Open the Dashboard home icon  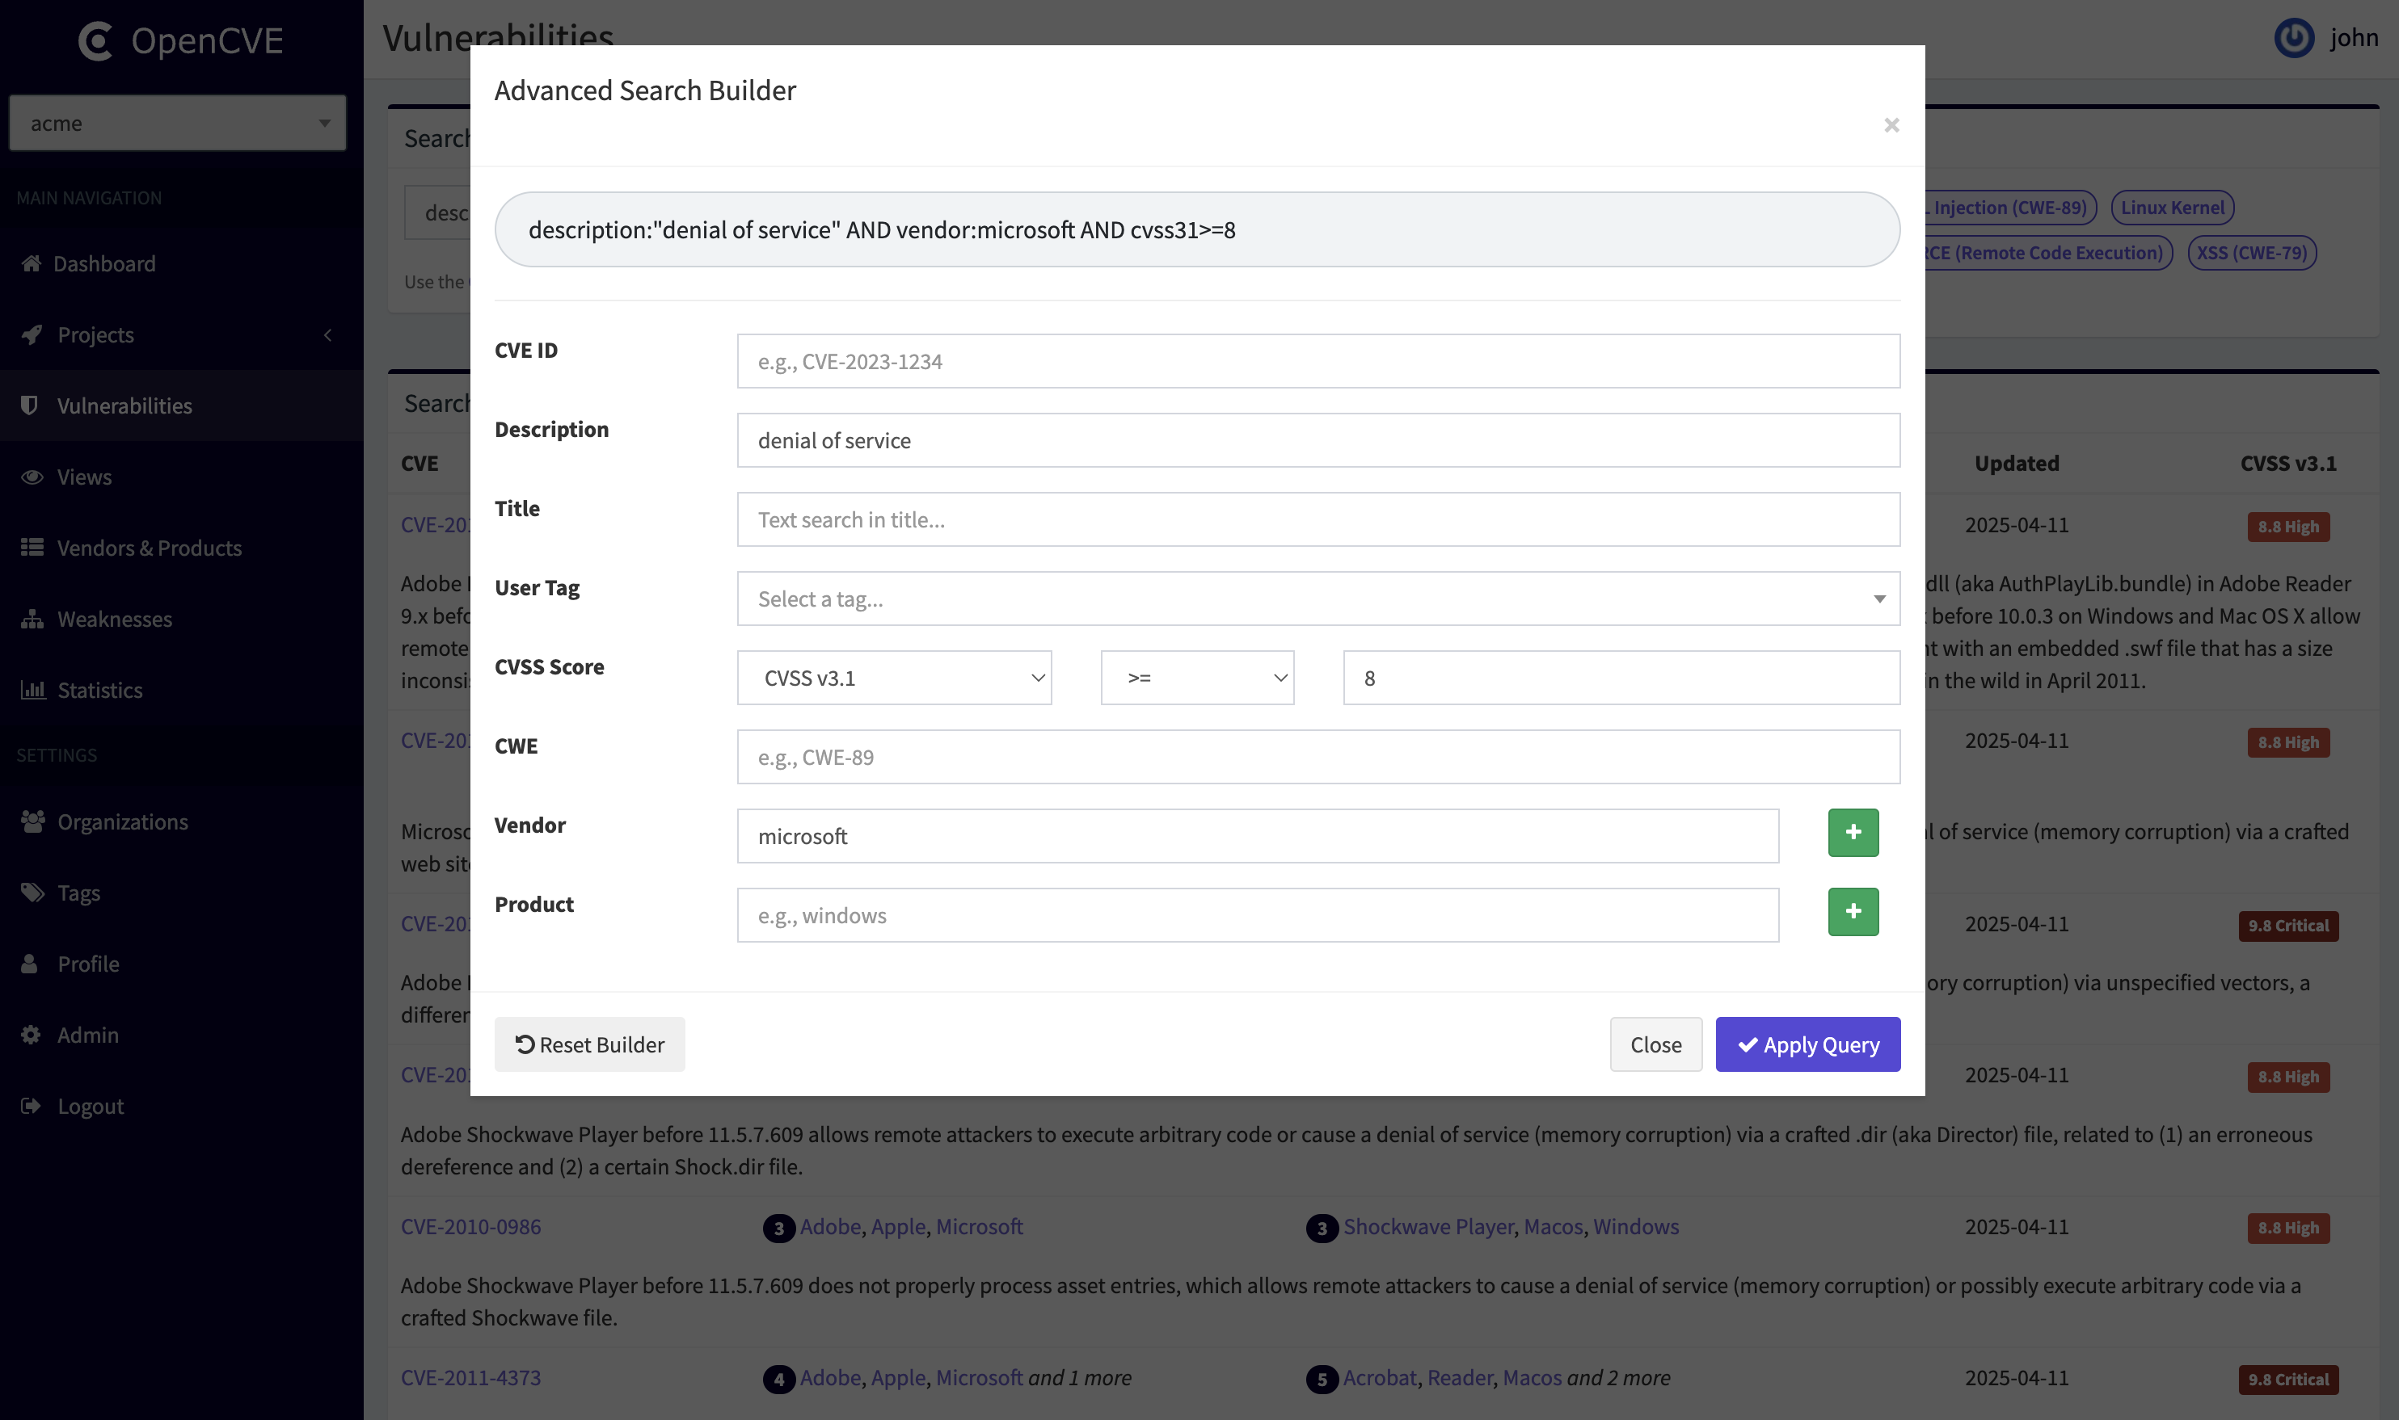(32, 263)
